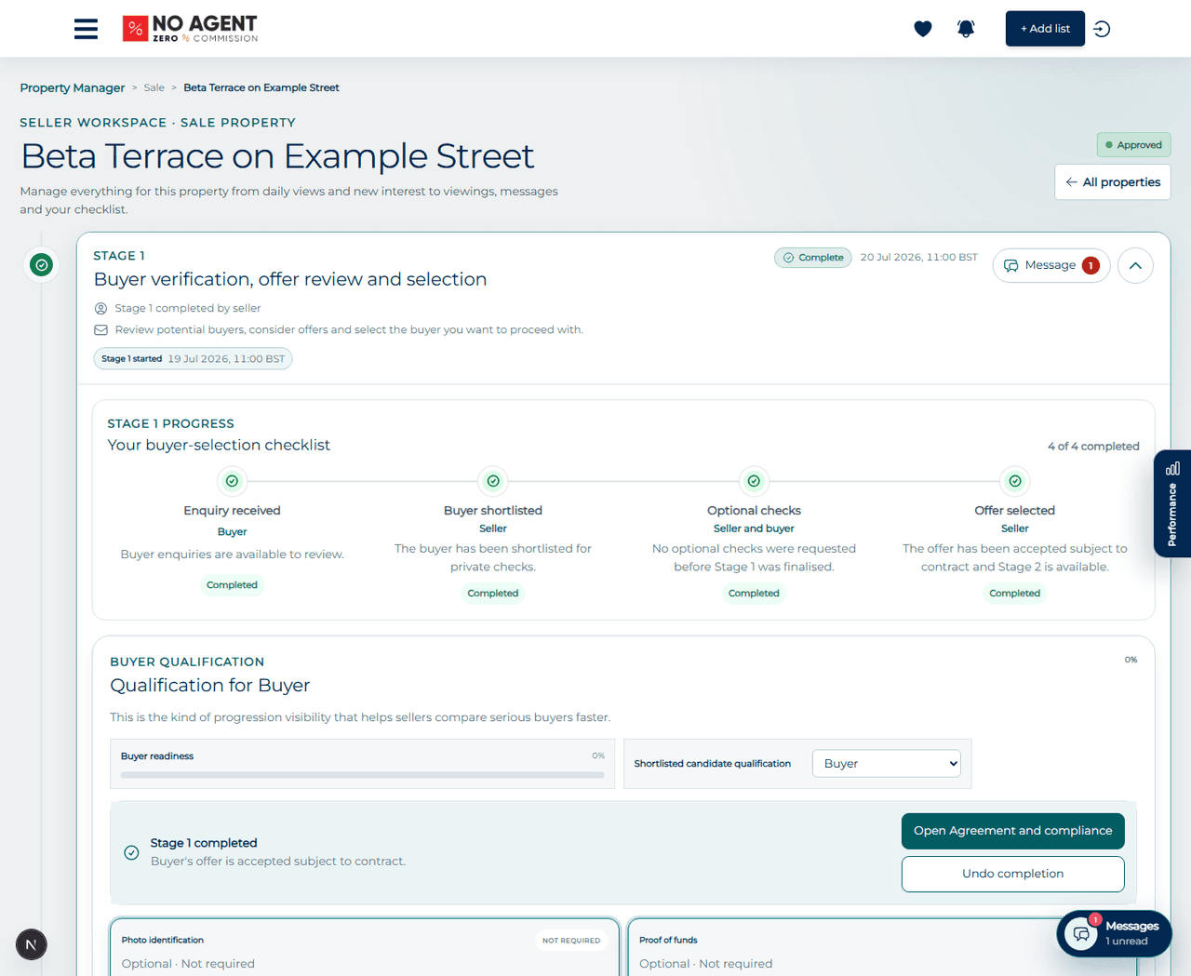Click Completed badge under Enquiry received

[x=232, y=585]
